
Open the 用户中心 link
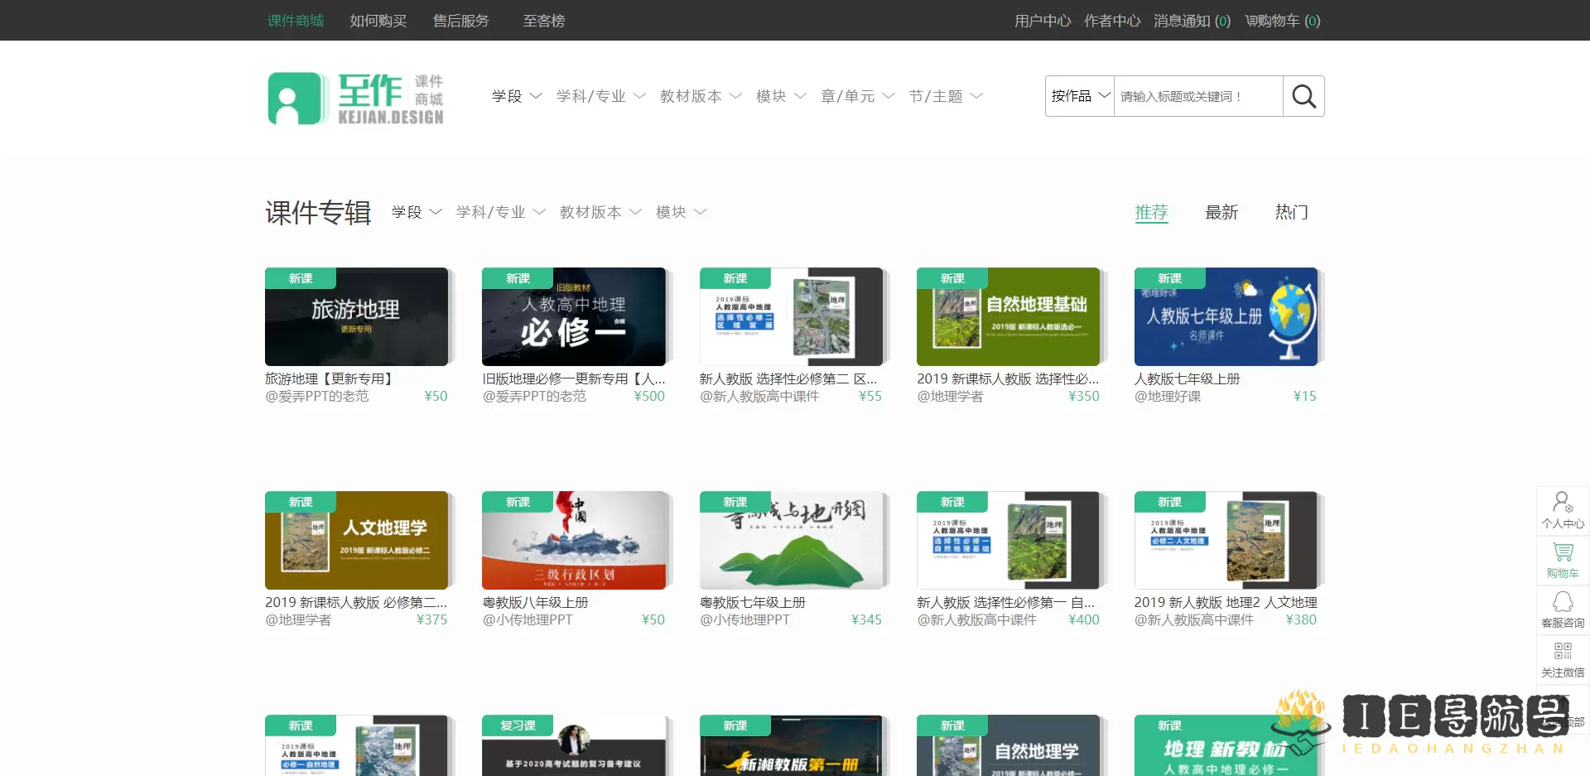point(1042,21)
